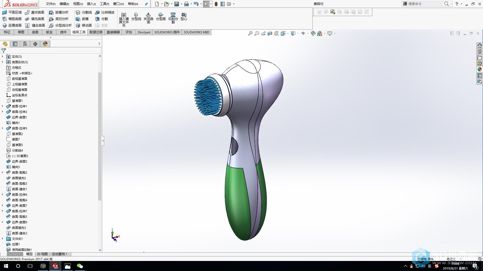Switch to the 曲面 tab
The height and width of the screenshot is (271, 483).
pos(35,32)
